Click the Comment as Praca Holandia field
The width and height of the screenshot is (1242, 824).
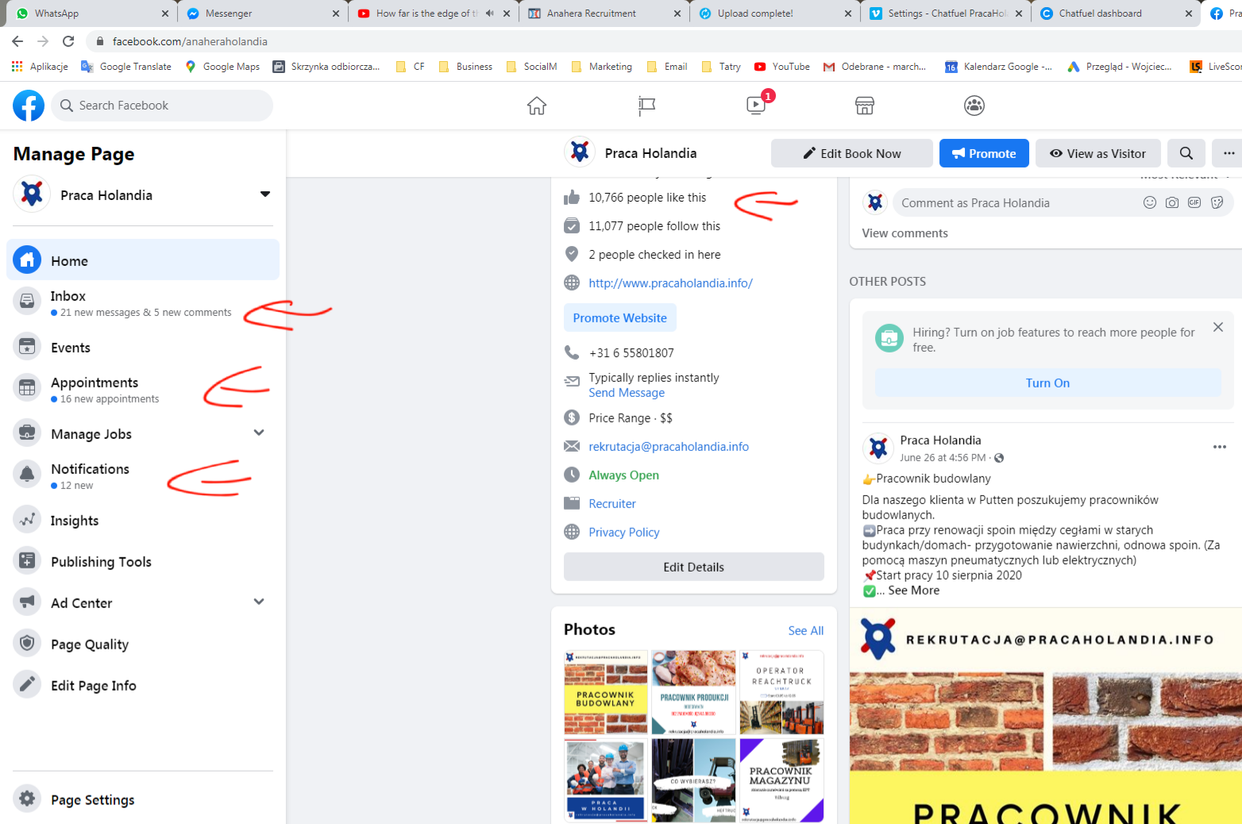pos(1016,202)
